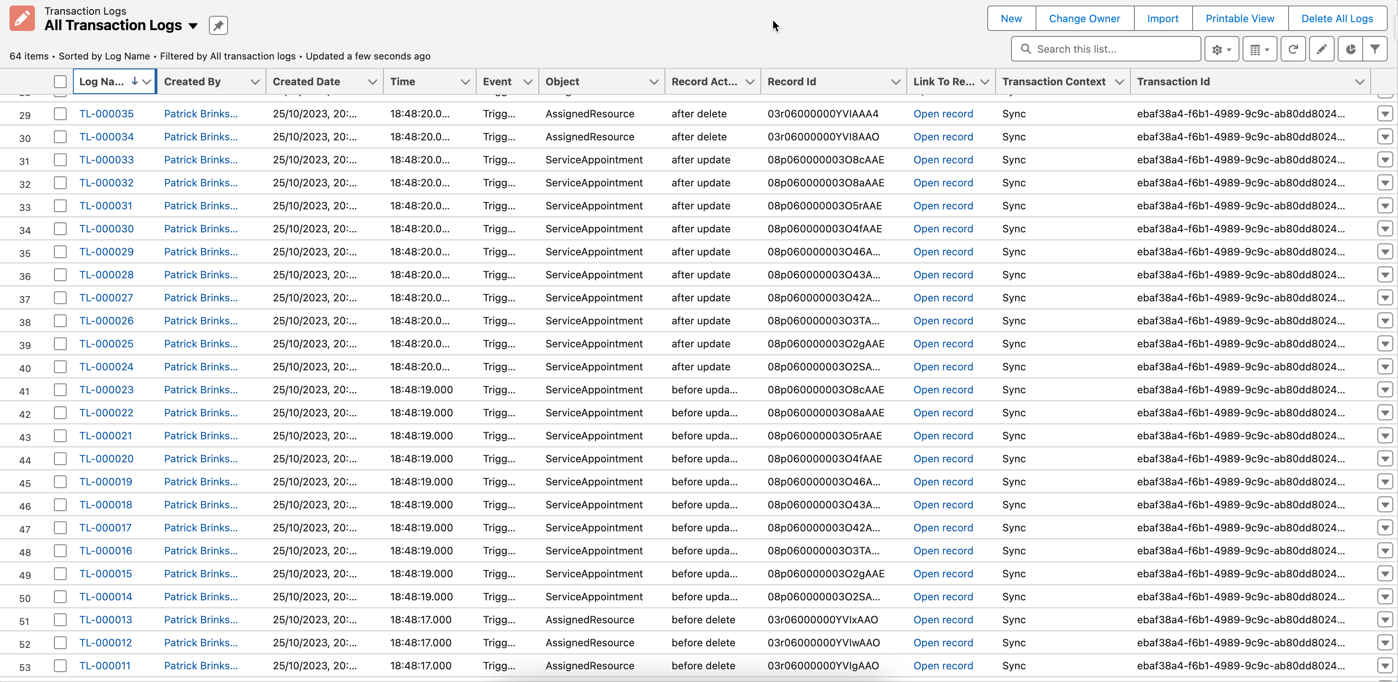Click the New button
Image resolution: width=1398 pixels, height=682 pixels.
click(1011, 18)
